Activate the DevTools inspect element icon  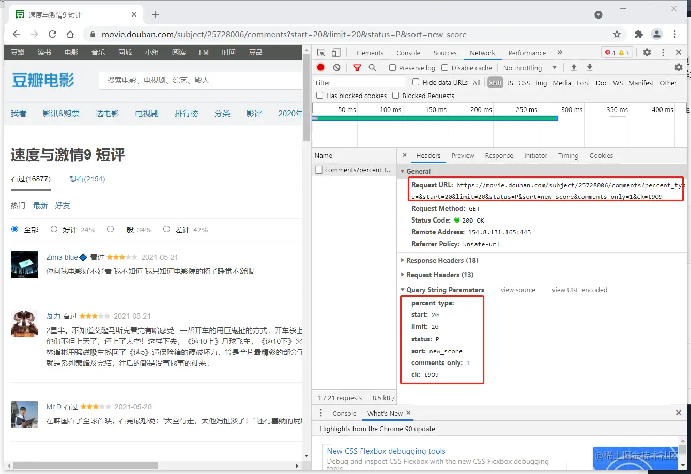(321, 53)
